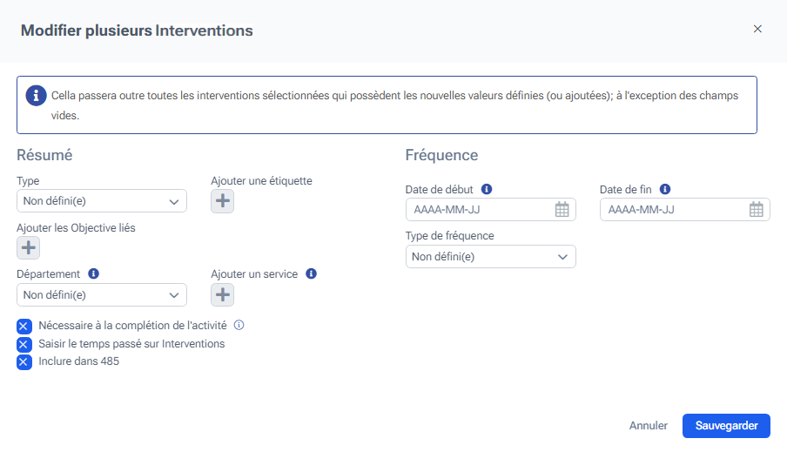Viewport: 787px width, 452px height.
Task: Click the plus icon under Ajouter une étiquette
Action: click(223, 201)
